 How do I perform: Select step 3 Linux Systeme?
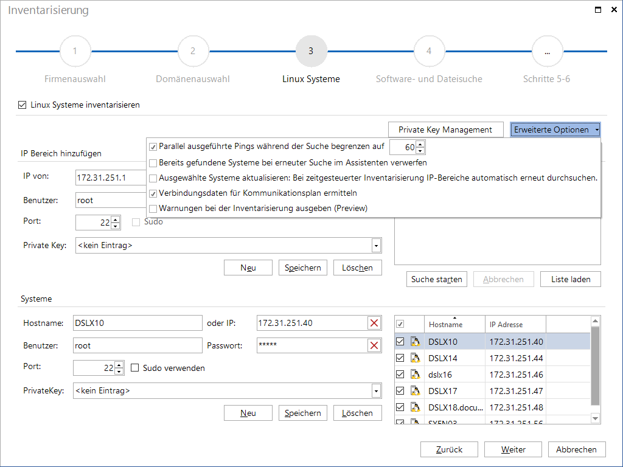[x=311, y=51]
